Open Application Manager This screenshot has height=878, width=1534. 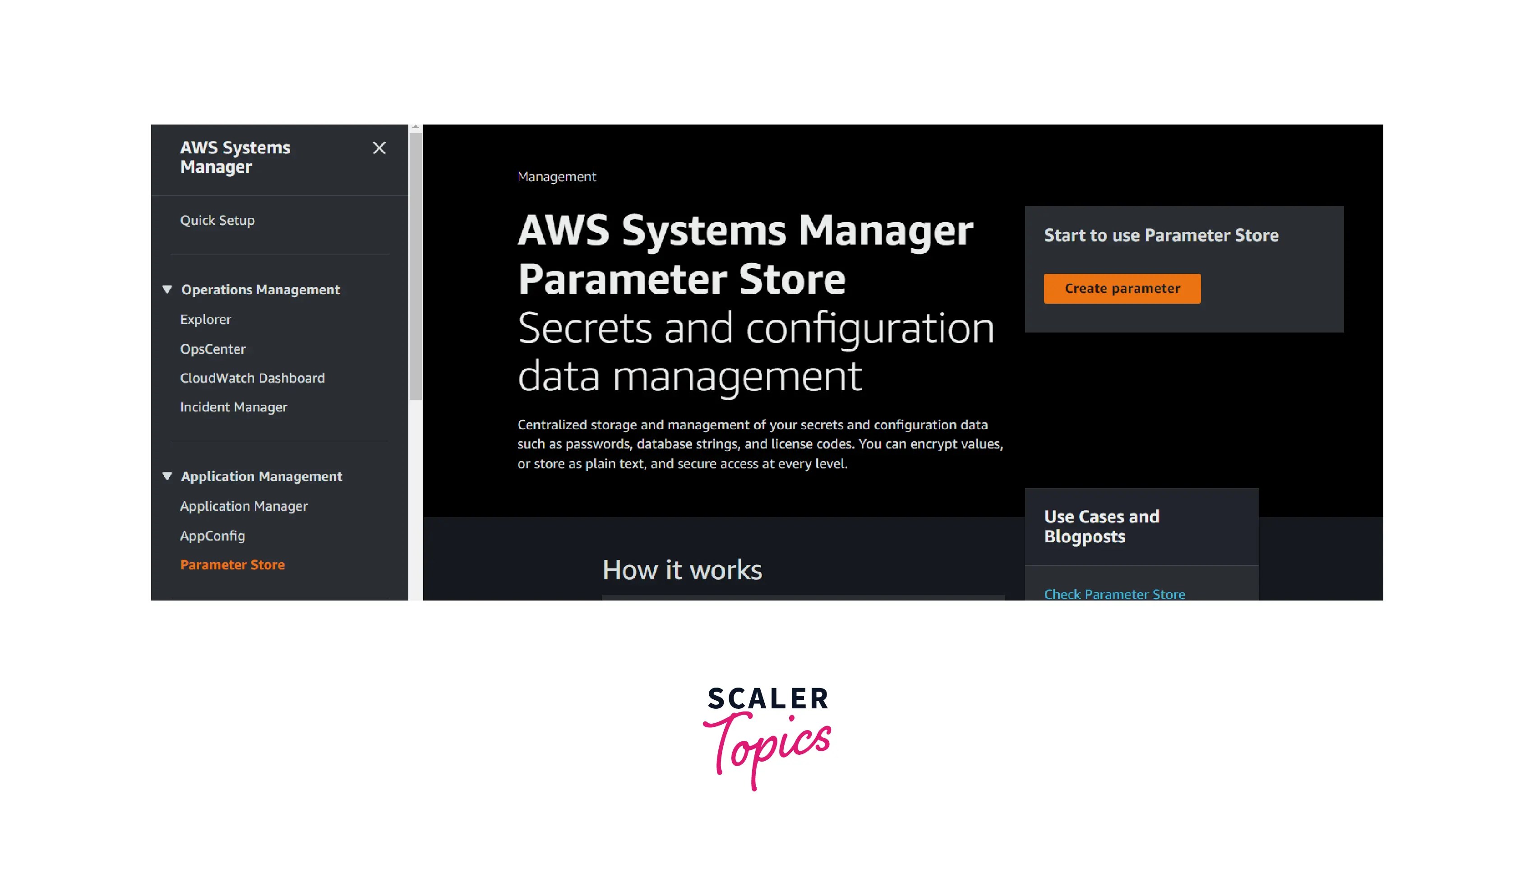tap(244, 505)
